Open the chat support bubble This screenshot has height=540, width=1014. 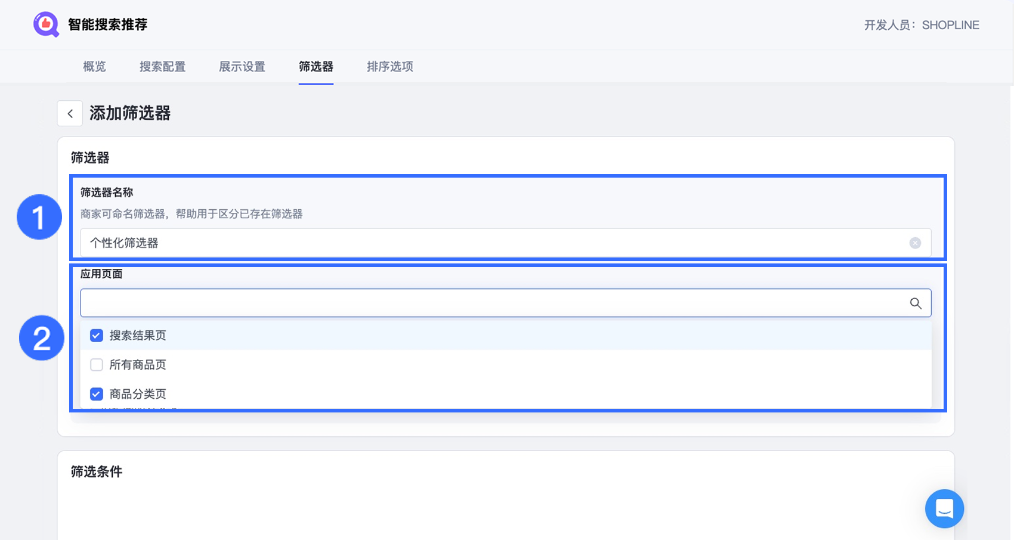pyautogui.click(x=944, y=508)
